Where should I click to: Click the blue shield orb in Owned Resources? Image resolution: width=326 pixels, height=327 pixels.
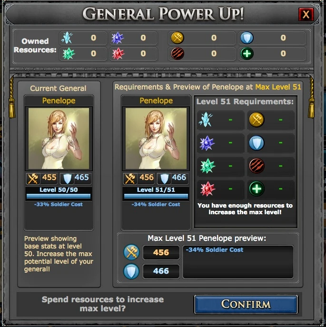247,38
